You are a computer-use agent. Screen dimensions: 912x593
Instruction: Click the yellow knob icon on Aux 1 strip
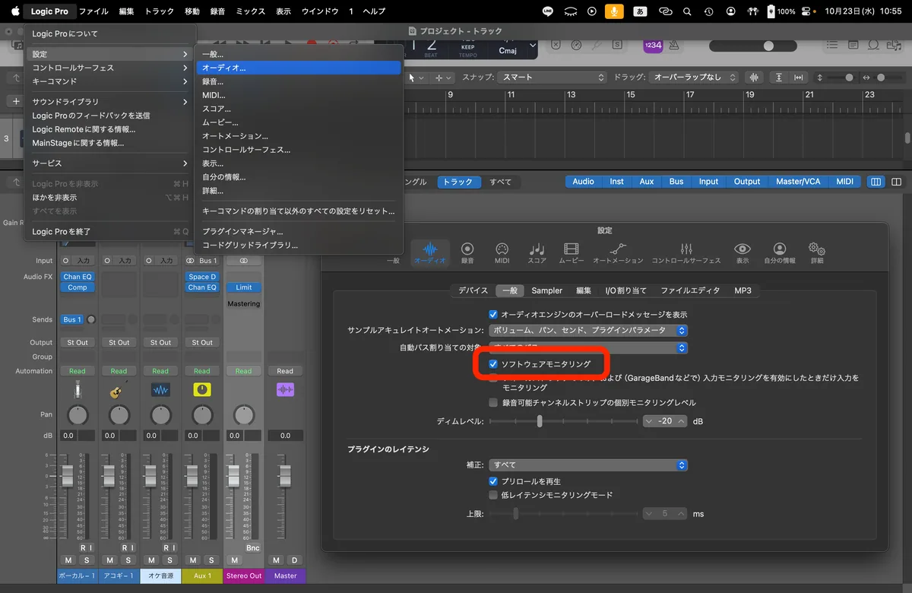(202, 390)
